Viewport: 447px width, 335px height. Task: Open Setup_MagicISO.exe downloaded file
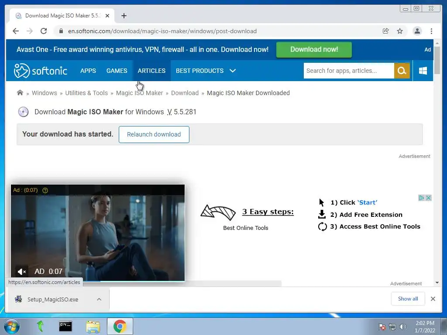pyautogui.click(x=53, y=299)
